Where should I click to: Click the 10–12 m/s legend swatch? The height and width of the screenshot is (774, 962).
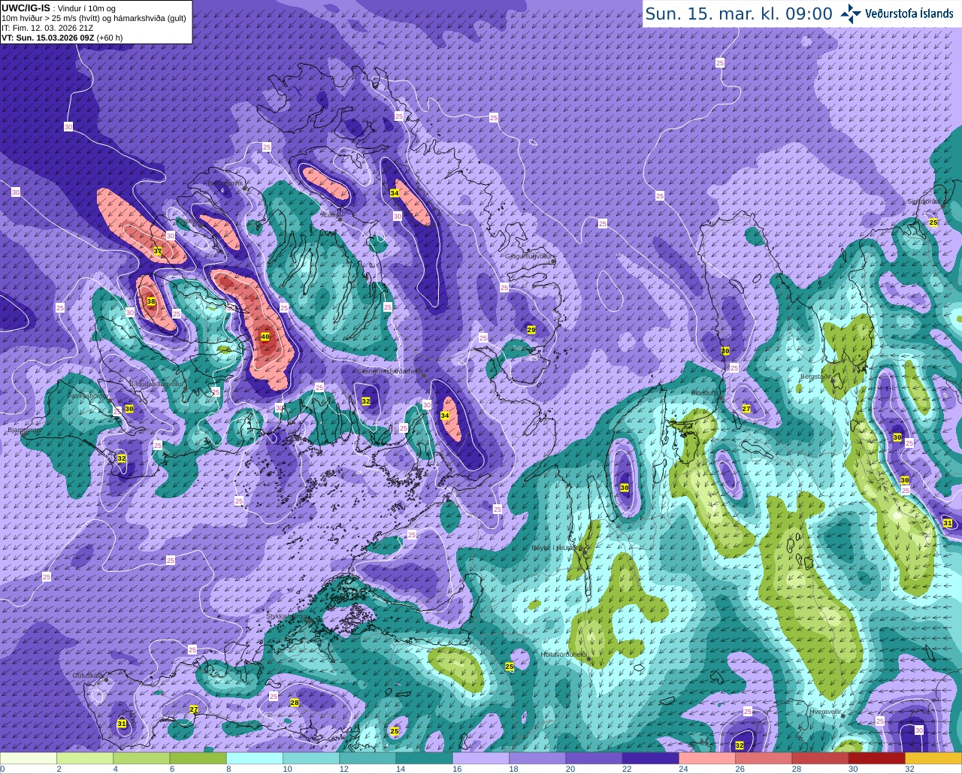point(311,757)
